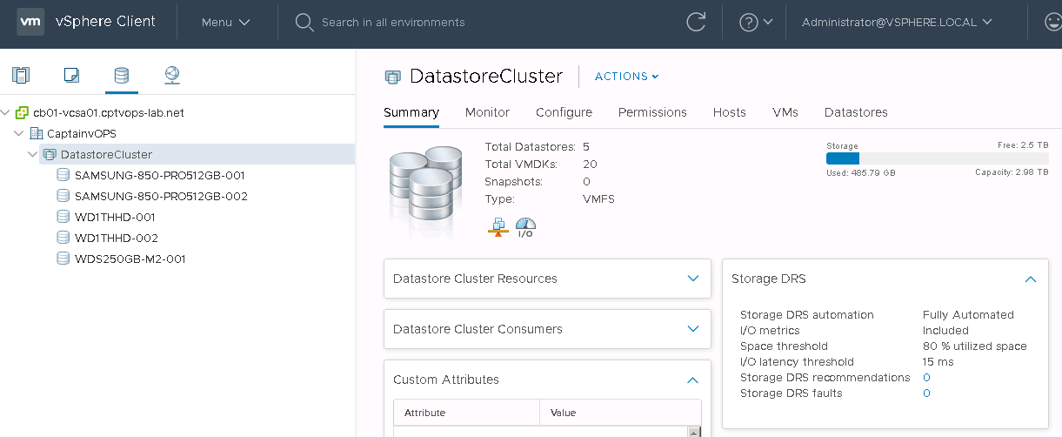This screenshot has width=1062, height=437.
Task: Open the VMs and Templates inventory view
Action: coord(71,76)
